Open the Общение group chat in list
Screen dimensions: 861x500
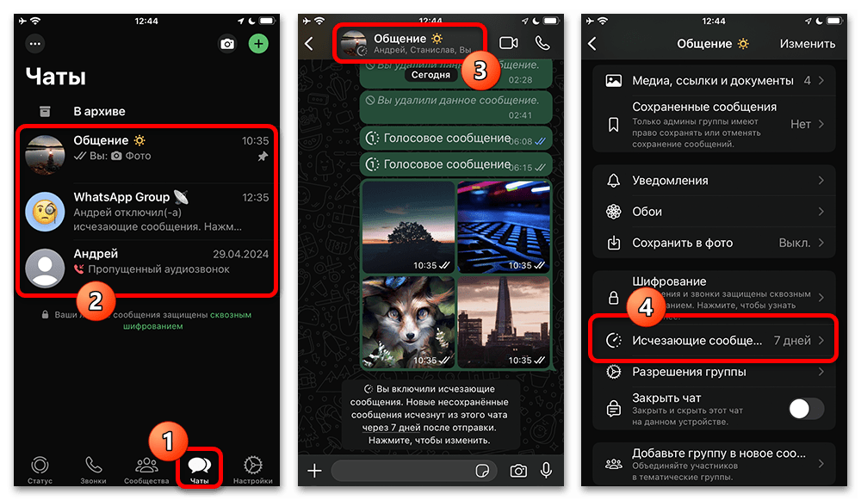(146, 154)
